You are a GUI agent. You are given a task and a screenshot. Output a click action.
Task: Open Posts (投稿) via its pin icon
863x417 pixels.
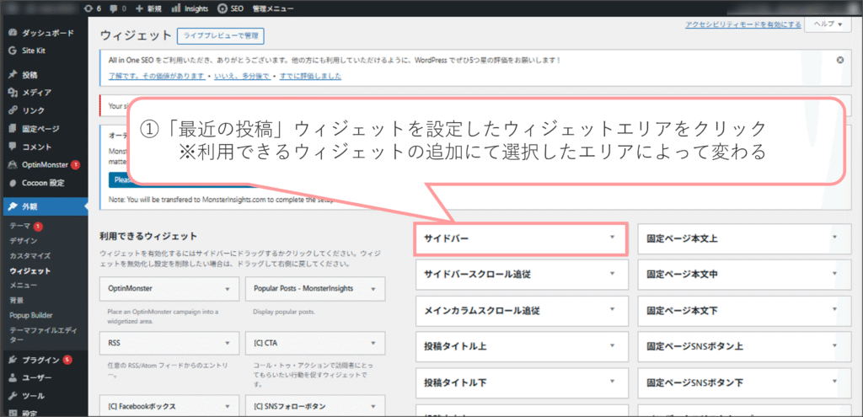pyautogui.click(x=13, y=74)
